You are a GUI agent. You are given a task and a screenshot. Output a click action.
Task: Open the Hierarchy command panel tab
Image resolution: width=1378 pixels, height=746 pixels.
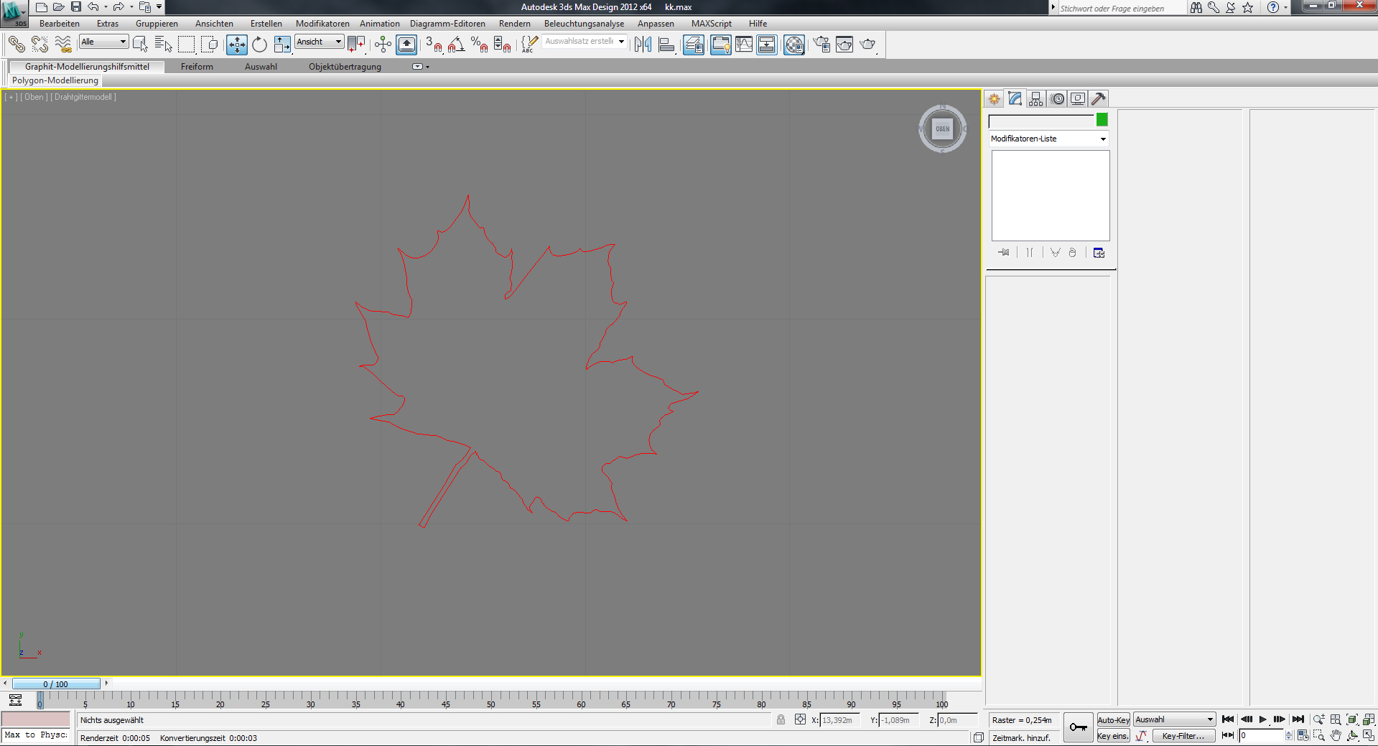1035,99
